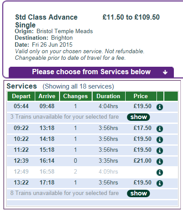
Task: Click the Changes column header
Action: click(76, 96)
